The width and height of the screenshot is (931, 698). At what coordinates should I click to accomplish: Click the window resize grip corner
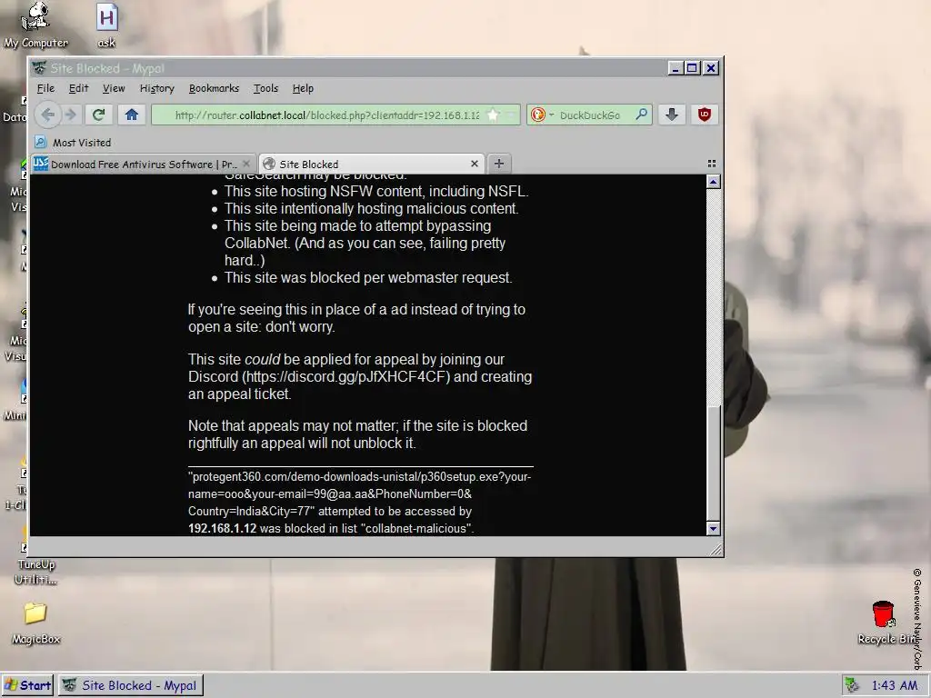716,550
